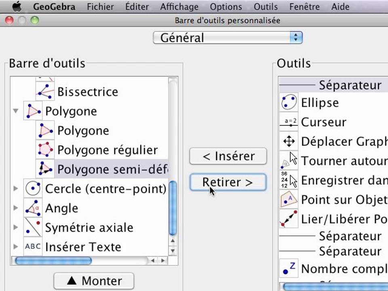The height and width of the screenshot is (291, 388).
Task: Click the Outils list horizontal scrollbar
Action: pyautogui.click(x=335, y=287)
